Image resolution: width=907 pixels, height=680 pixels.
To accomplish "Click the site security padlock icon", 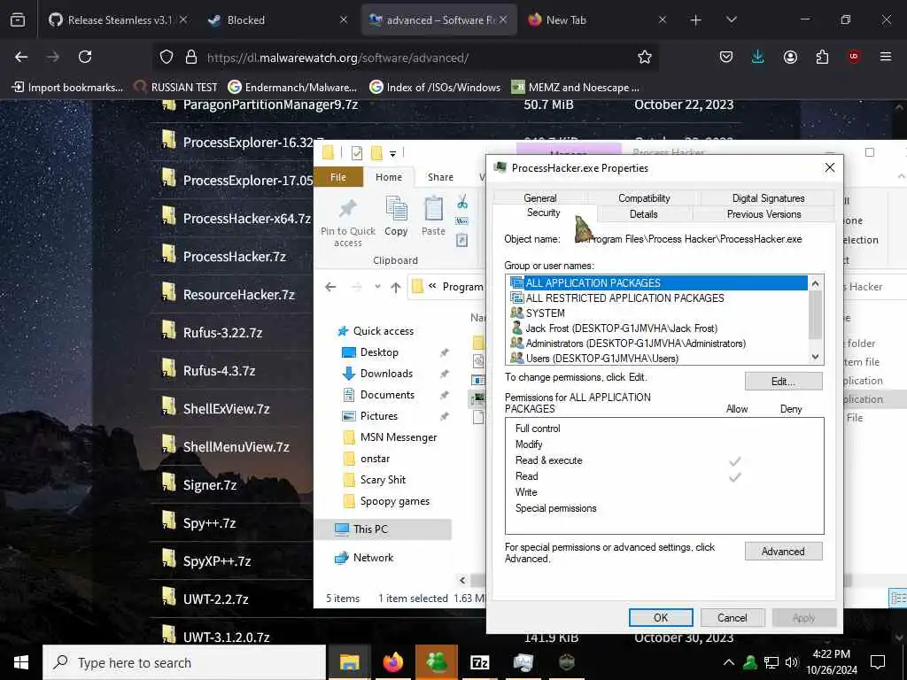I will [x=191, y=57].
